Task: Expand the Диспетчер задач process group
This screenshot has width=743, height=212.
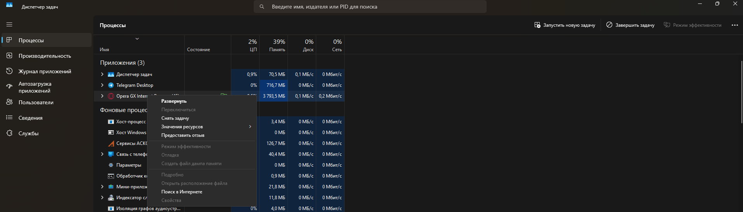Action: 102,74
